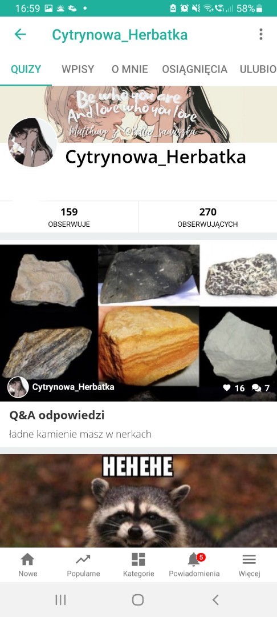Tap the large profile avatar picture
This screenshot has width=277, height=617.
(x=32, y=142)
